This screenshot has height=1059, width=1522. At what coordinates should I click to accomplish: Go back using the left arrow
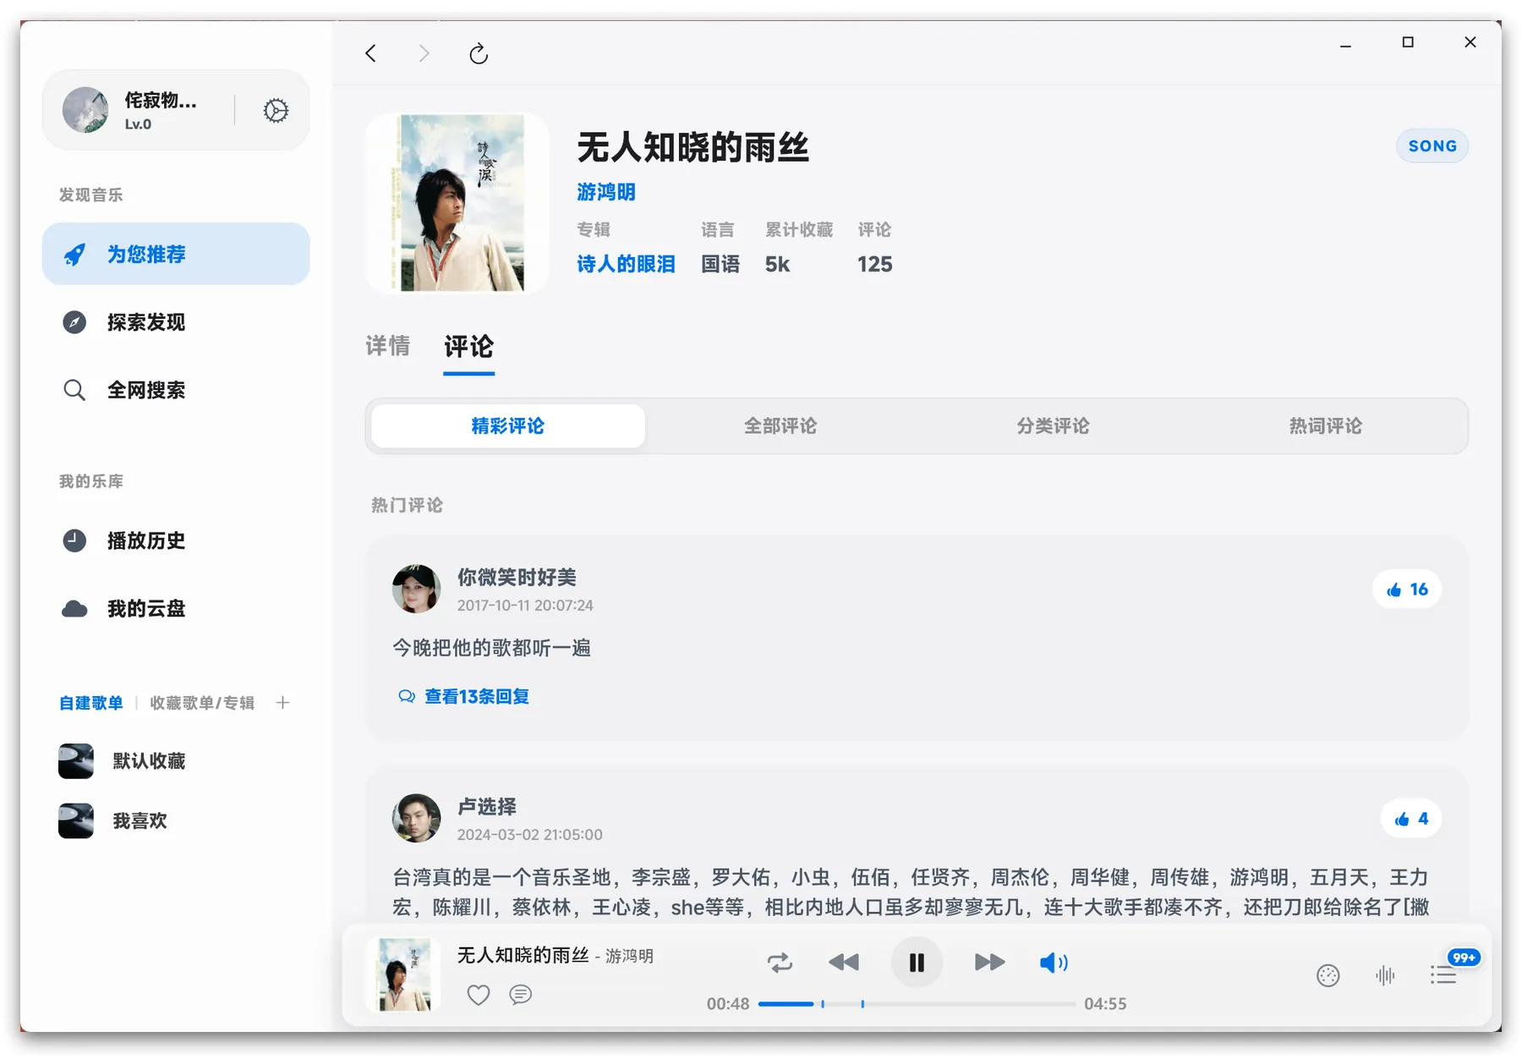(x=370, y=54)
